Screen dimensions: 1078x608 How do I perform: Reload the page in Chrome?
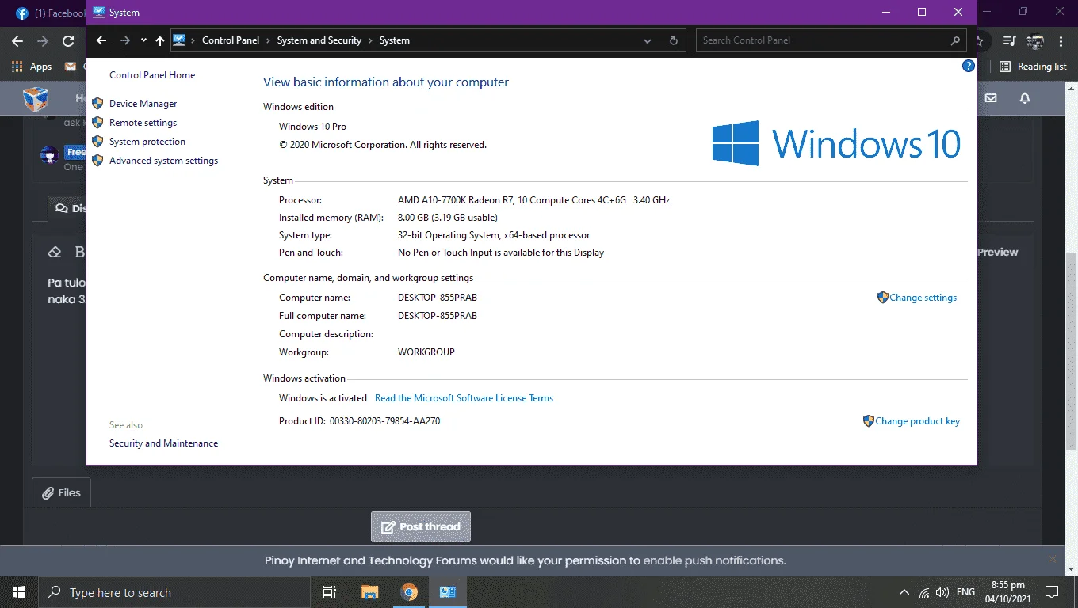(69, 41)
